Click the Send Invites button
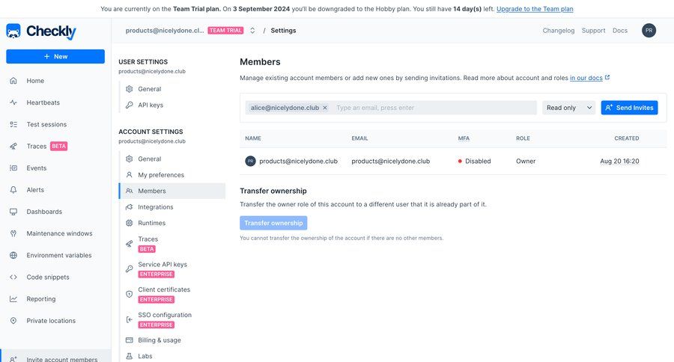This screenshot has height=362, width=674. point(629,108)
